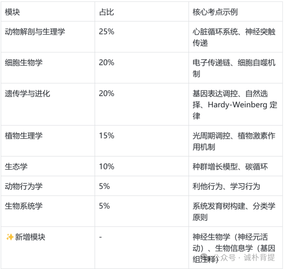Select the 生物系统学 module cell
Viewport: 284px width, 269px height.
[23, 206]
